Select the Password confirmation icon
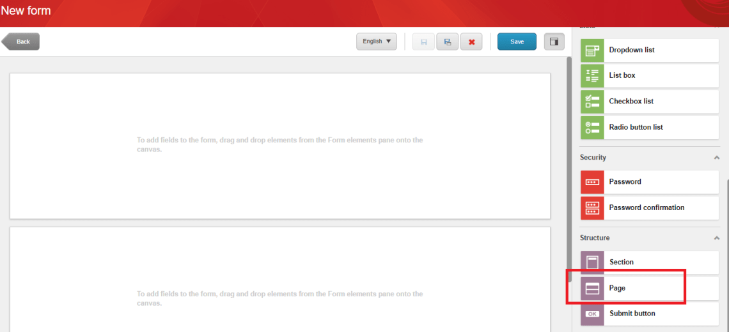The height and width of the screenshot is (332, 729). coord(592,207)
